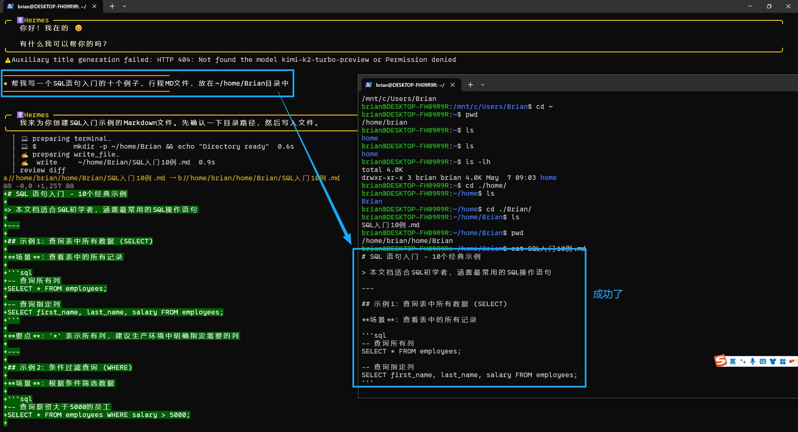
Task: Start voice input with the Sogou microphone icon
Action: coord(753,361)
